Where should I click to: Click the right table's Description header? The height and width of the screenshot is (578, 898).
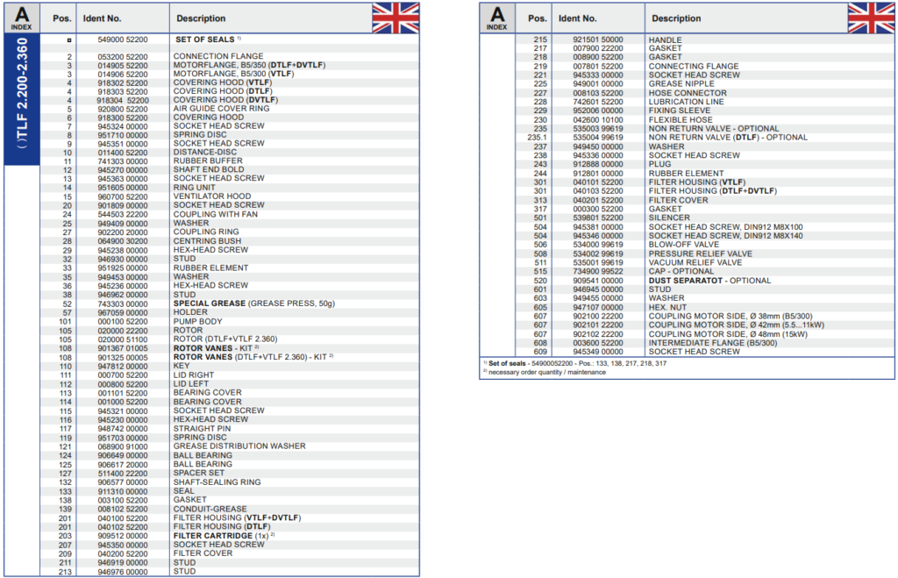tap(676, 18)
